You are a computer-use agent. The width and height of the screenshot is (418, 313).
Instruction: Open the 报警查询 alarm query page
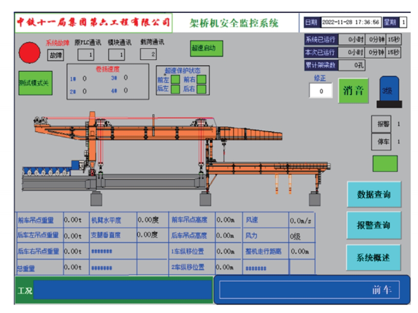[374, 225]
